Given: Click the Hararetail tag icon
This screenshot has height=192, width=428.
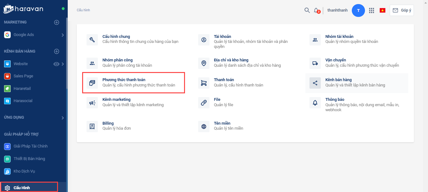Looking at the screenshot, I should click(x=7, y=89).
